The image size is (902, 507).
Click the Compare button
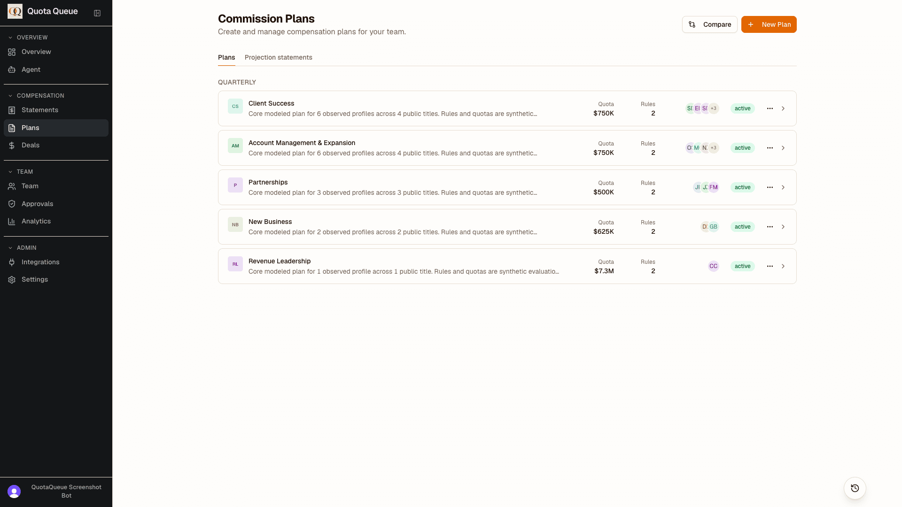pos(709,24)
